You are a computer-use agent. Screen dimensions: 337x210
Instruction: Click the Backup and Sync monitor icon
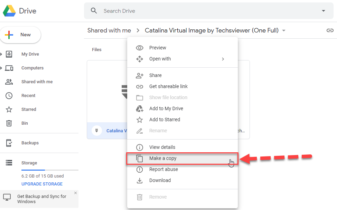[x=7, y=197]
